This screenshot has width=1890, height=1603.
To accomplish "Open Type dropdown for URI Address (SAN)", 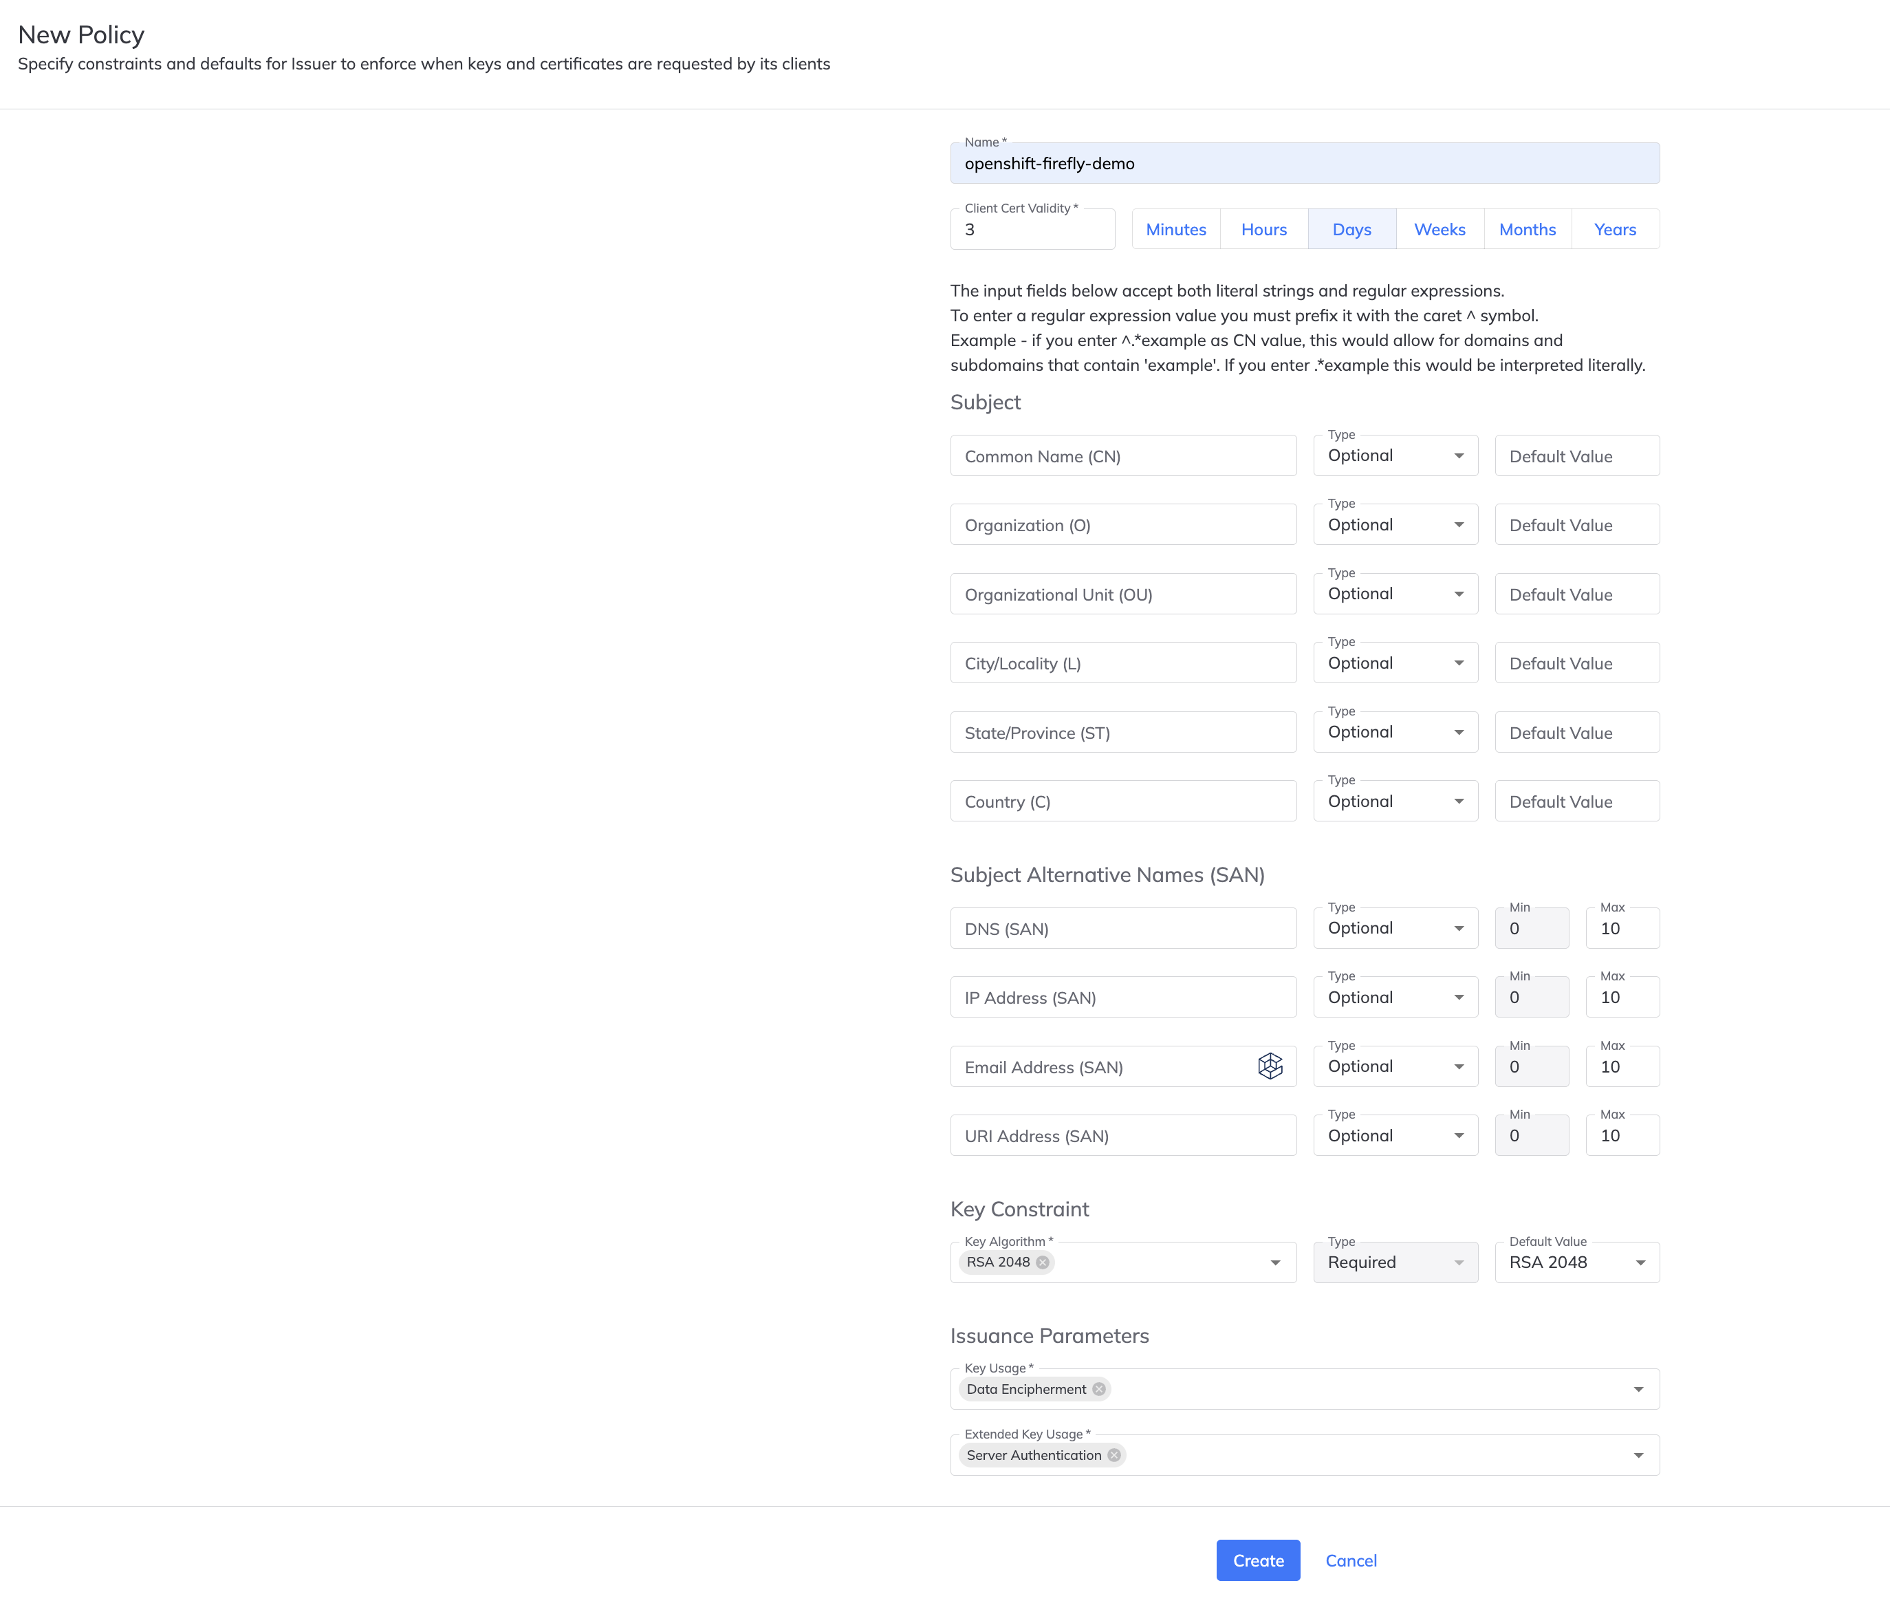I will point(1396,1135).
